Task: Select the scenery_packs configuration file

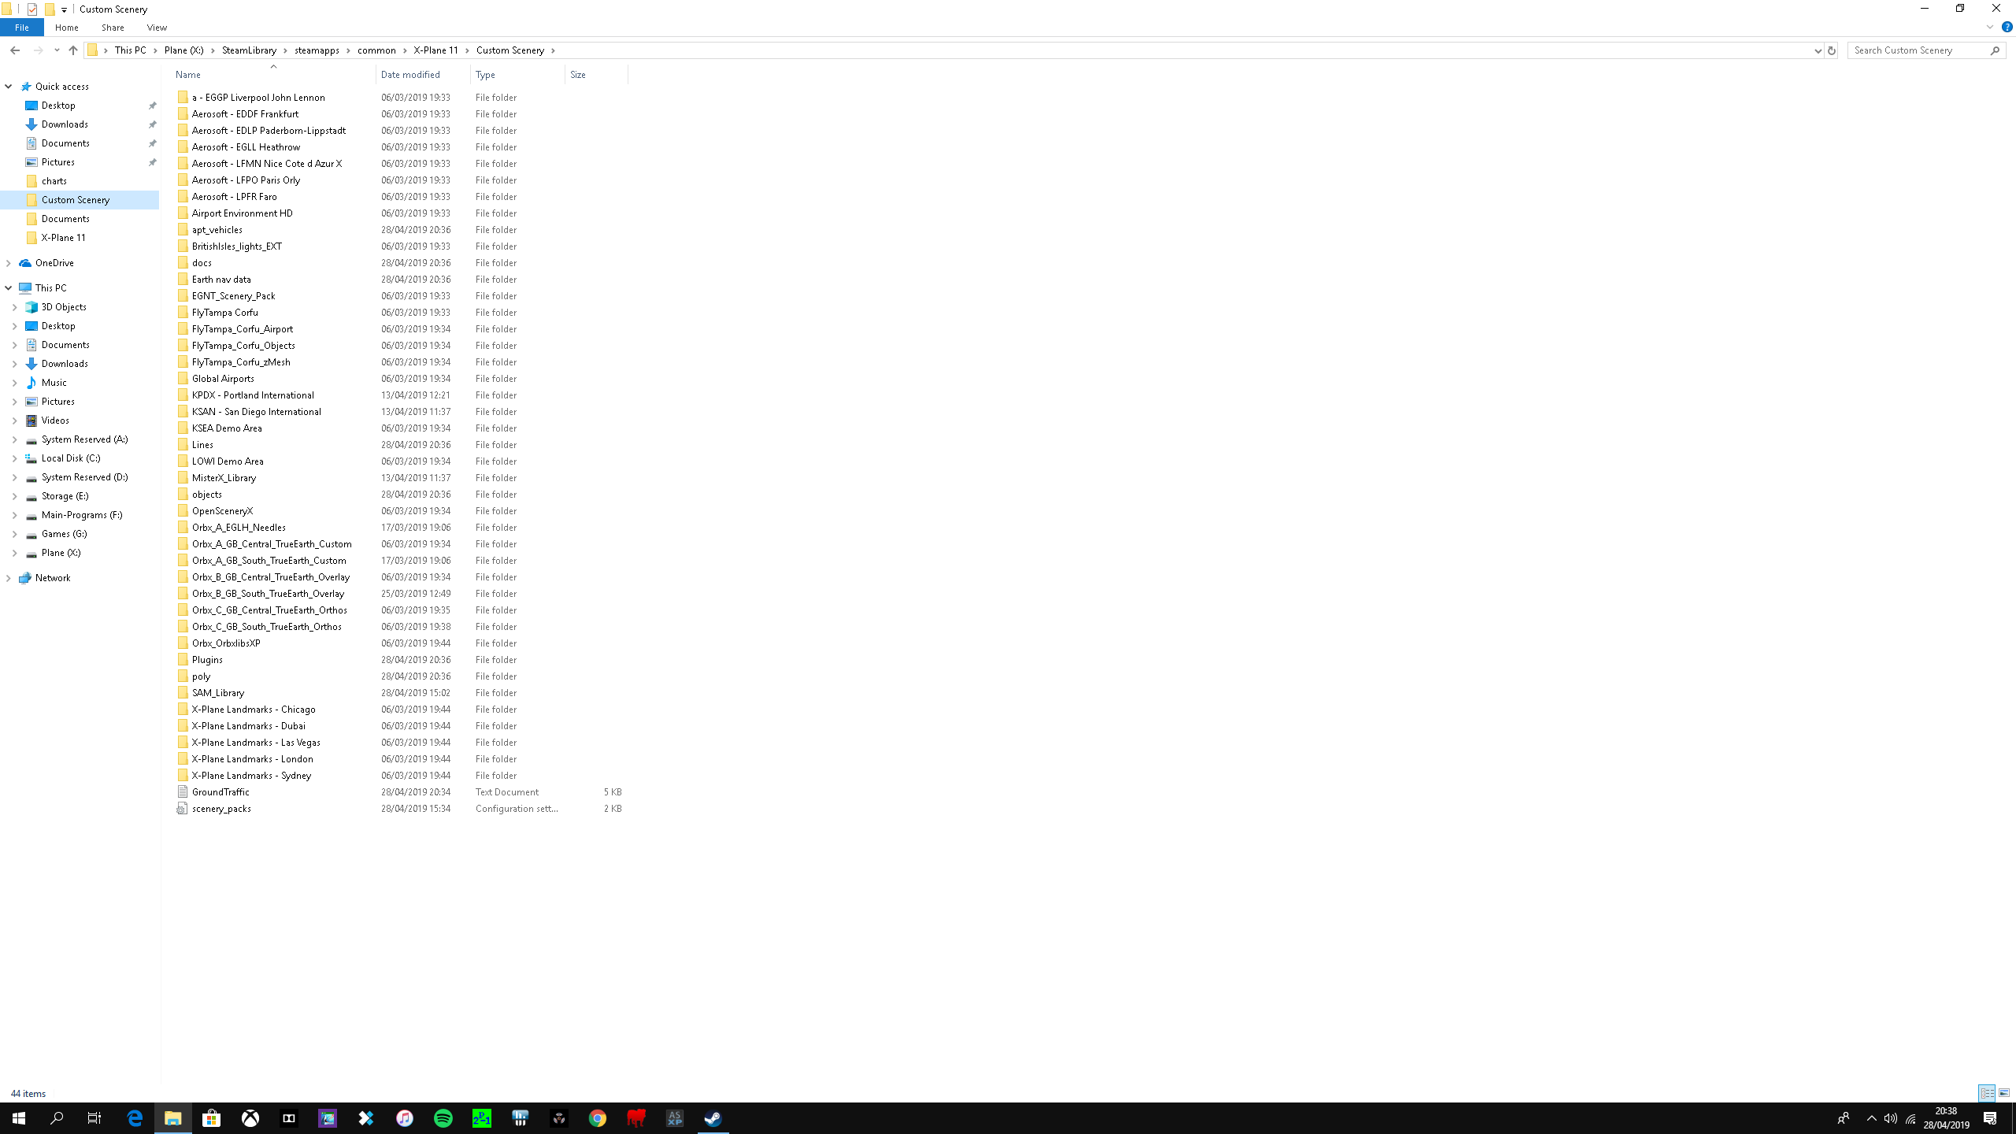Action: tap(221, 809)
